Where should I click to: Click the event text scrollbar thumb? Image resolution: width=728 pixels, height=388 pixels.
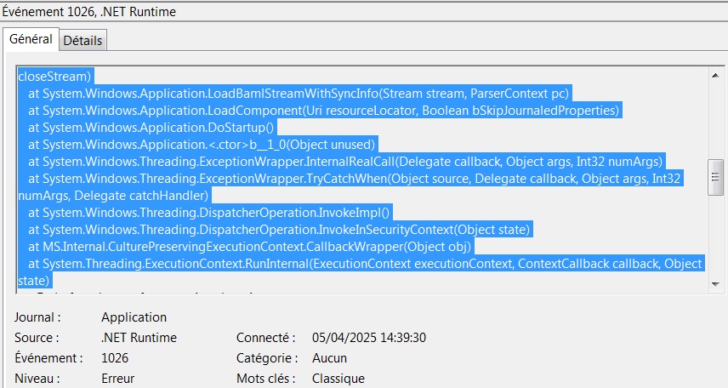tap(715, 177)
